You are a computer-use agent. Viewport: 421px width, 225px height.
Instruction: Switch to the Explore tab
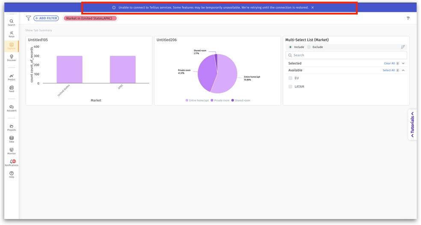pos(12,46)
